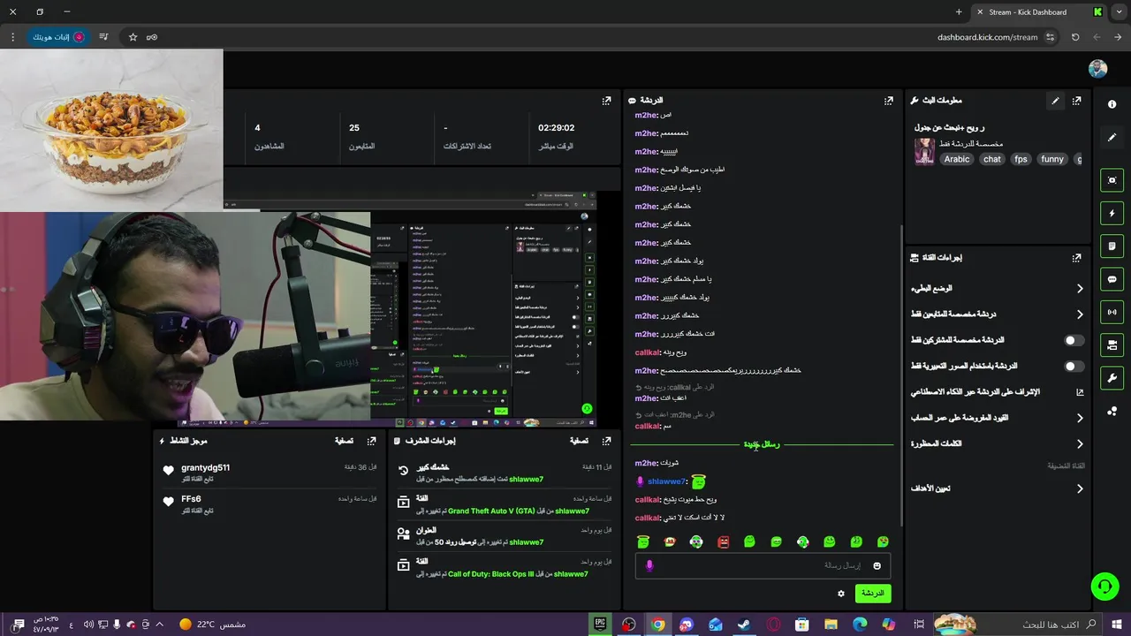This screenshot has width=1131, height=636.
Task: Click the lightning bolt sidebar icon
Action: (x=1112, y=213)
